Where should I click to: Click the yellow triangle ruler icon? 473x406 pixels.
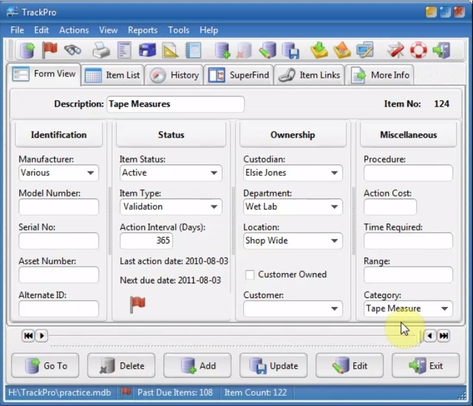[x=170, y=50]
